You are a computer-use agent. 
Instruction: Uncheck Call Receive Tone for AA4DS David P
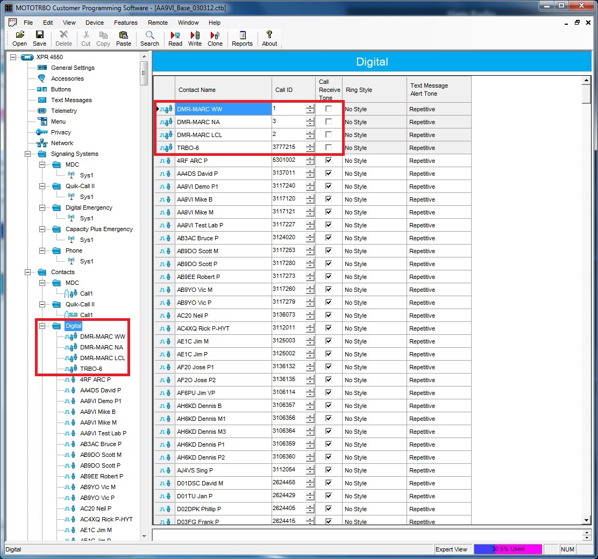[x=329, y=173]
